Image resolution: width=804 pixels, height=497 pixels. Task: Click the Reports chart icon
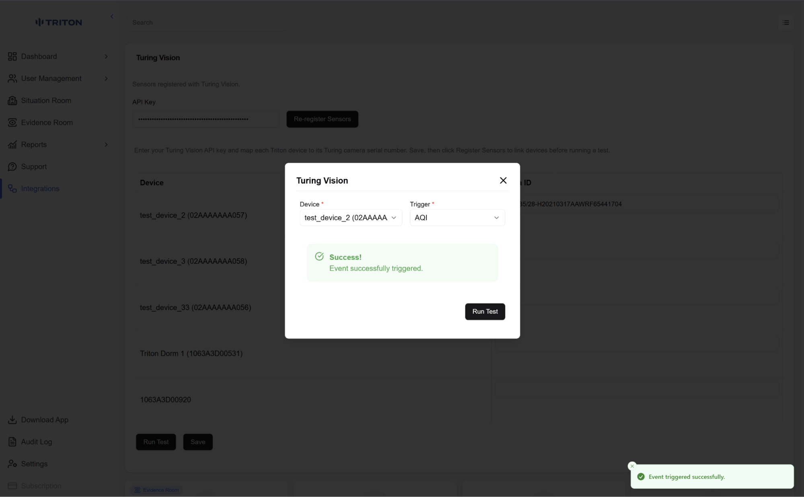pyautogui.click(x=12, y=145)
